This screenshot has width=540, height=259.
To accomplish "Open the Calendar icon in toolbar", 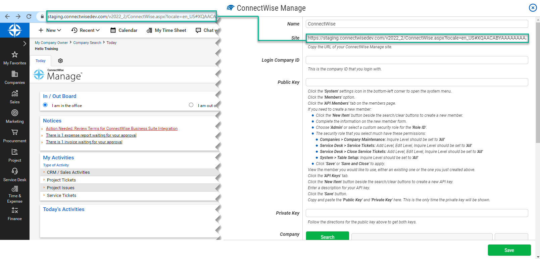I will 113,30.
